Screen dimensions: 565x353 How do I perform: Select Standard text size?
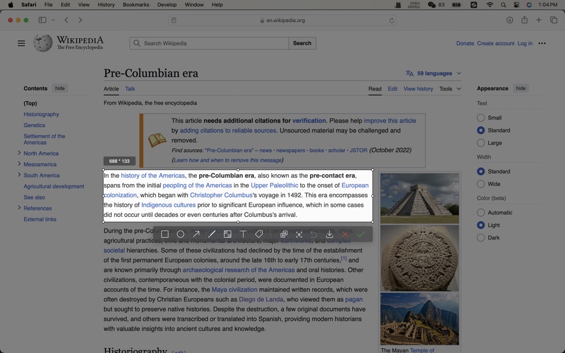pyautogui.click(x=481, y=130)
